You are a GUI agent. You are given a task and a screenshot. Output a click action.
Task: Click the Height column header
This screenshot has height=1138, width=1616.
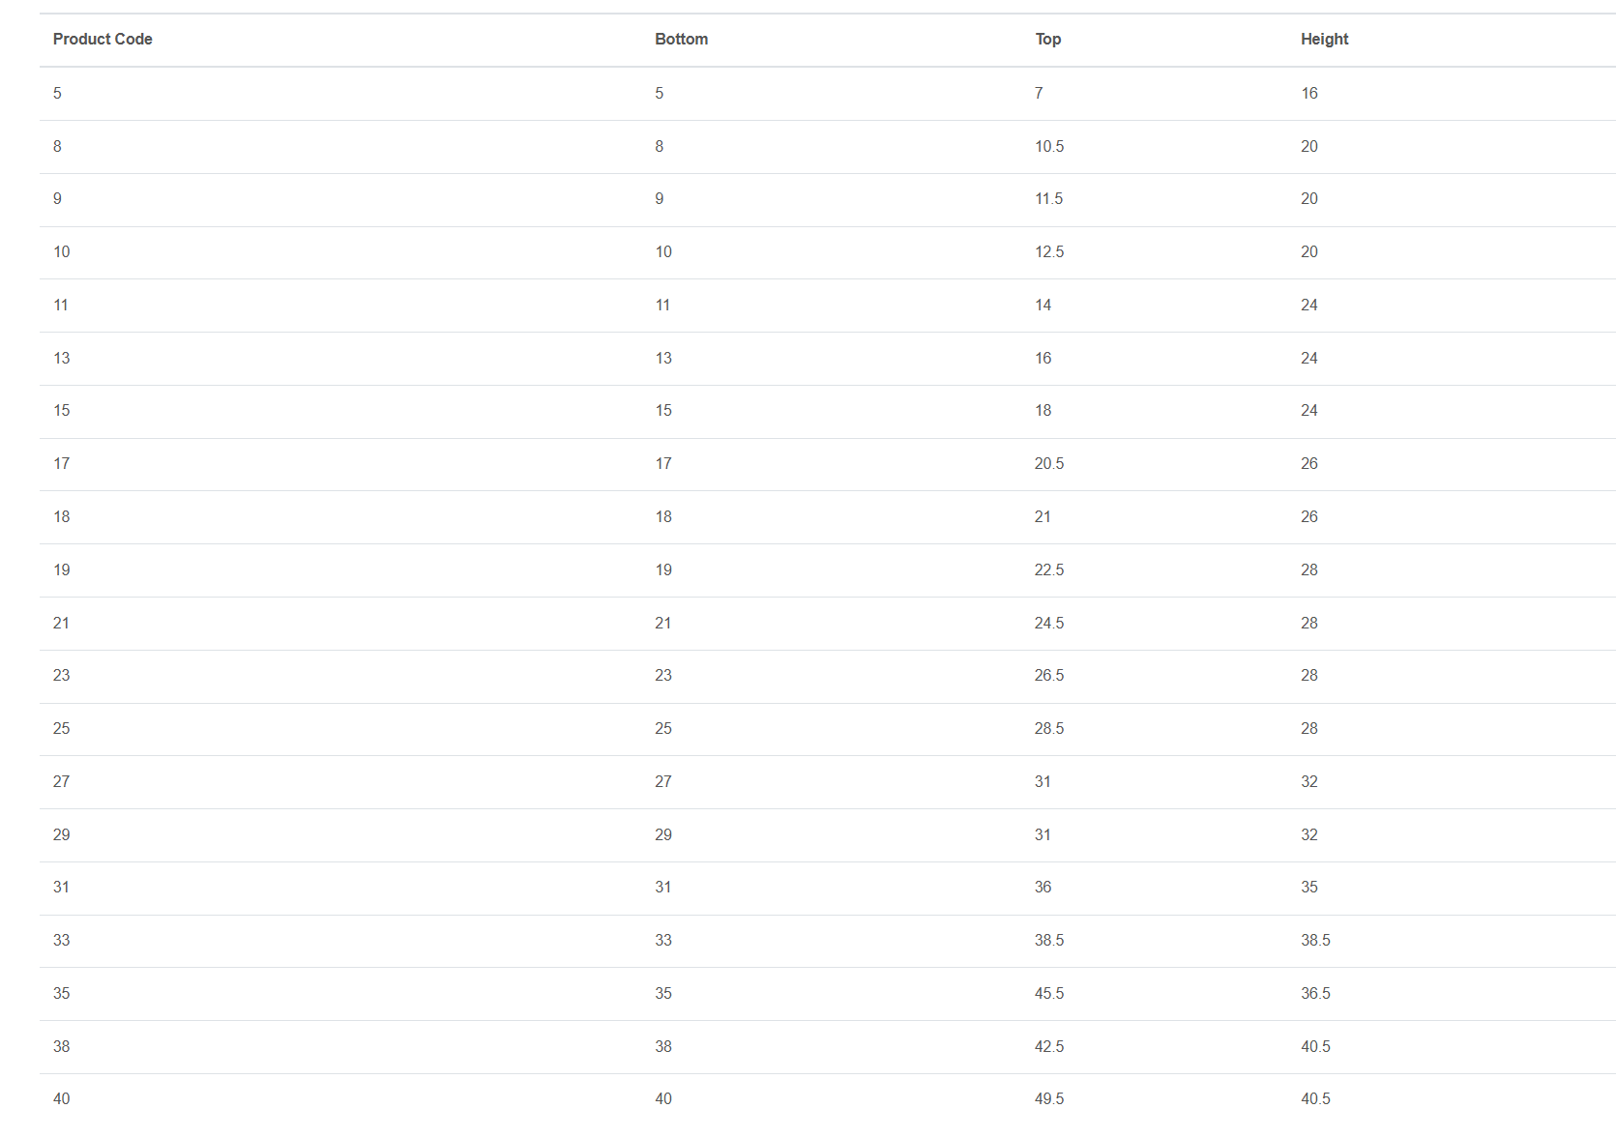pyautogui.click(x=1324, y=40)
